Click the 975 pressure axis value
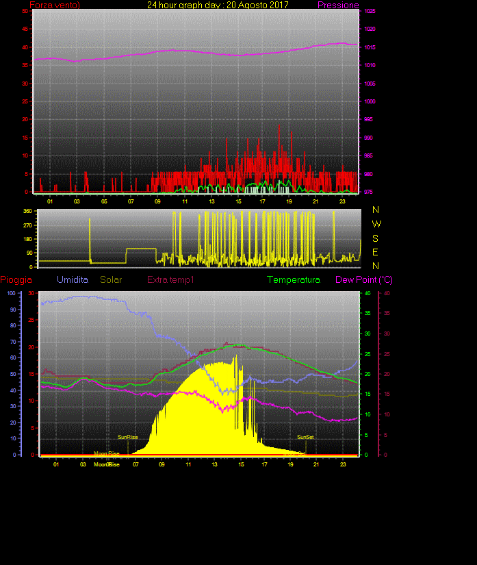The width and height of the screenshot is (477, 565). pyautogui.click(x=368, y=192)
